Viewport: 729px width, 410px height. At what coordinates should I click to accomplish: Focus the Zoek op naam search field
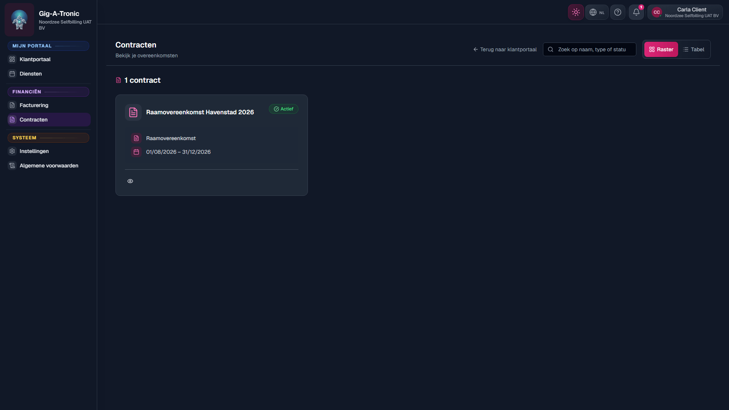coord(589,49)
